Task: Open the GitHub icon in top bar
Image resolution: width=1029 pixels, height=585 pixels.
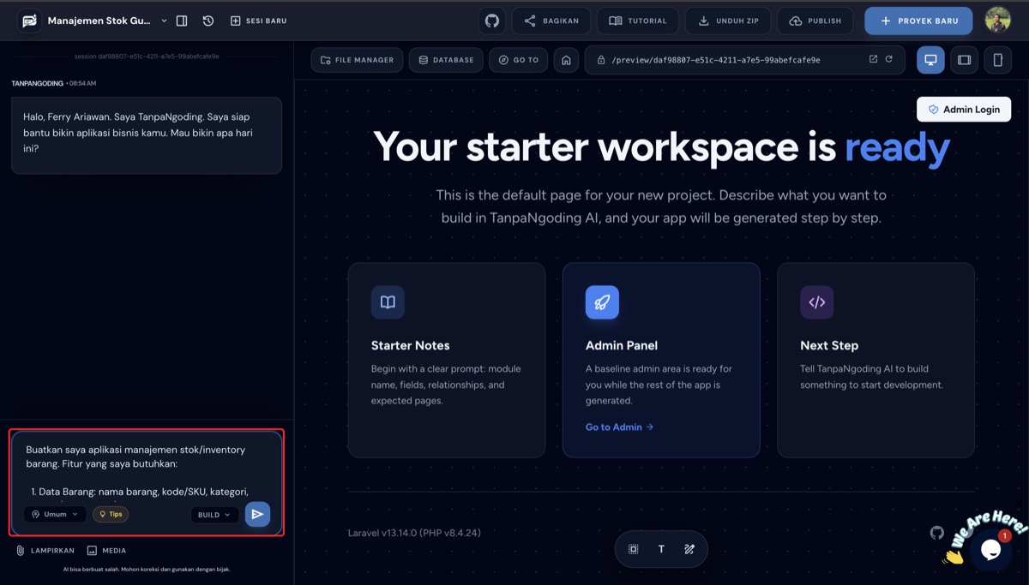Action: (491, 21)
